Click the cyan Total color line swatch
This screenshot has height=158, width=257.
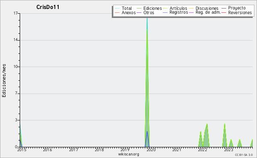click(117, 9)
